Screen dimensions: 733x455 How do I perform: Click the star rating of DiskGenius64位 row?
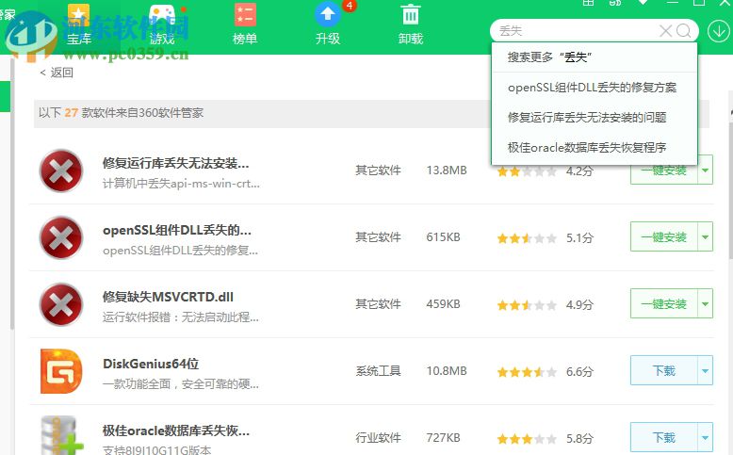click(527, 372)
